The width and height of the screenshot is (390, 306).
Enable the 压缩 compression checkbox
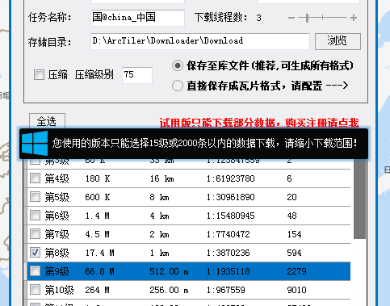[x=39, y=74]
